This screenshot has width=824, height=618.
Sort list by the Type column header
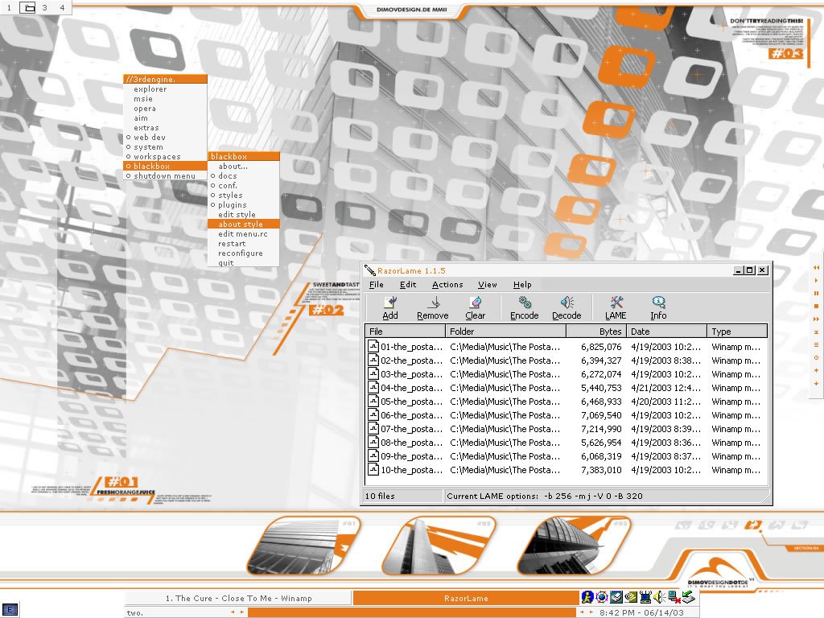tap(737, 331)
